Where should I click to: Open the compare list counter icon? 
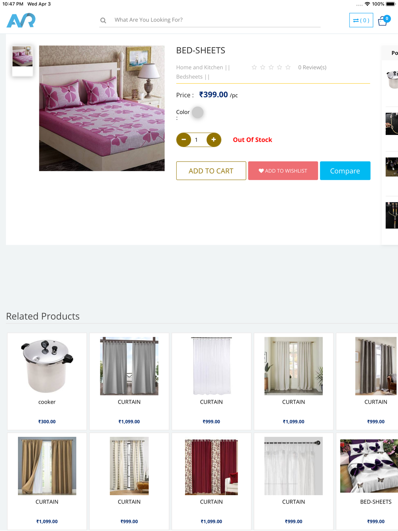(361, 20)
